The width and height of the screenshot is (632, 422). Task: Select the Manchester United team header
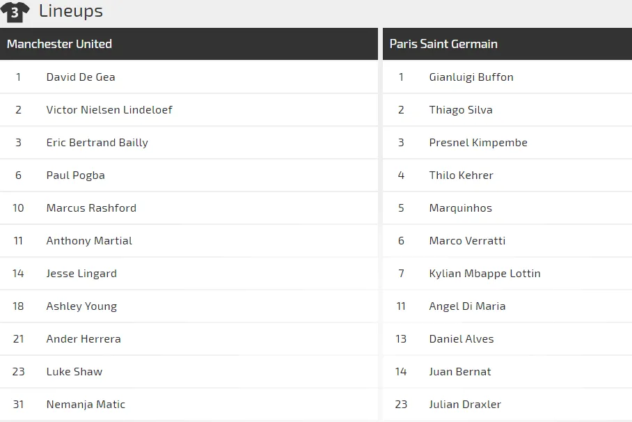tap(59, 44)
